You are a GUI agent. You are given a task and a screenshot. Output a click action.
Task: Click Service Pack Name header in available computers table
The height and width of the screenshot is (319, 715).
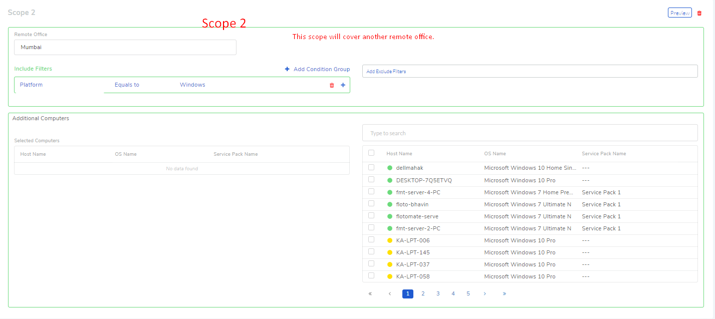pyautogui.click(x=604, y=154)
